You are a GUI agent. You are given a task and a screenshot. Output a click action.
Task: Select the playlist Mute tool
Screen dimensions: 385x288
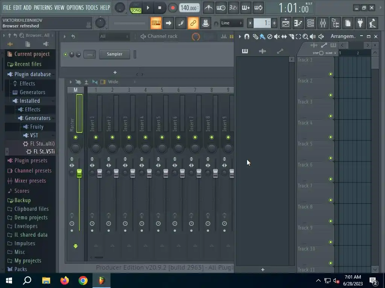[x=277, y=36]
